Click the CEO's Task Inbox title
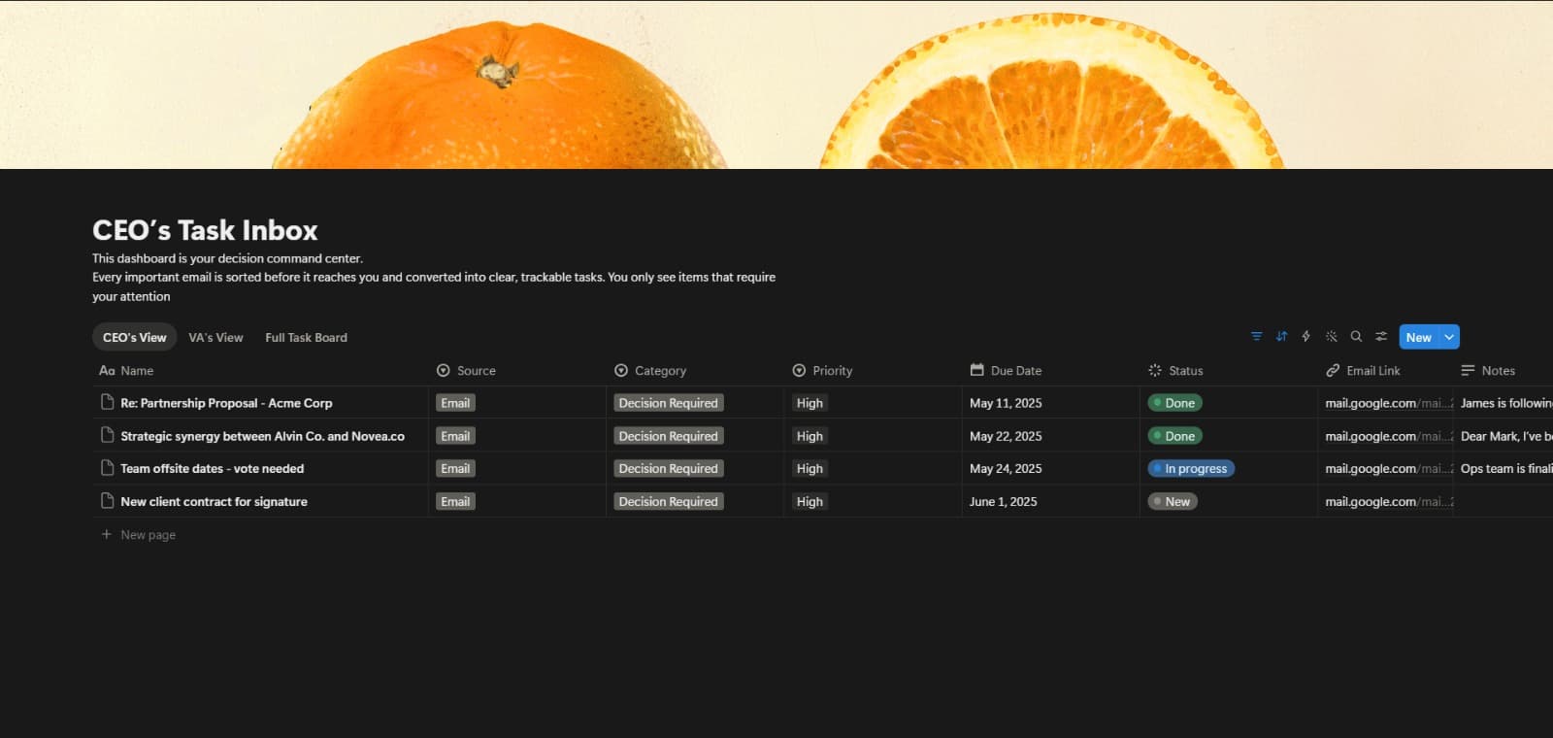This screenshot has height=738, width=1553. (x=205, y=230)
